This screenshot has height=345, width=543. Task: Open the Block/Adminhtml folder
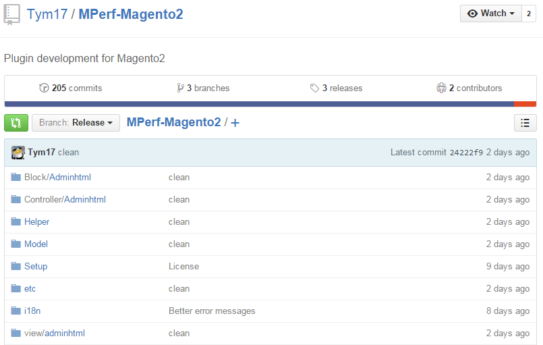click(57, 177)
